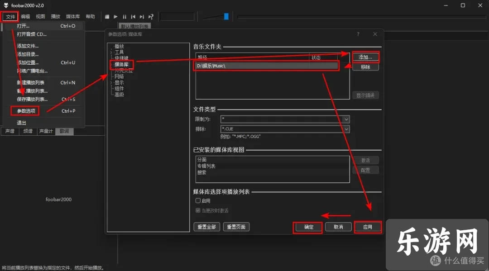Screen dimensions: 489x271
Task: Click the 移除 button
Action: coord(365,67)
